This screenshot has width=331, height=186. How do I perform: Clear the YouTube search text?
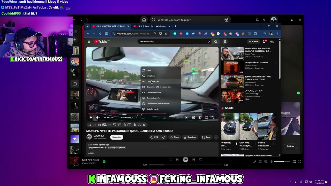[x=209, y=42]
